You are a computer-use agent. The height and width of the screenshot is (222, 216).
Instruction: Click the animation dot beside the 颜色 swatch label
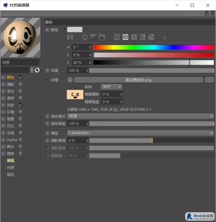click(x=47, y=30)
